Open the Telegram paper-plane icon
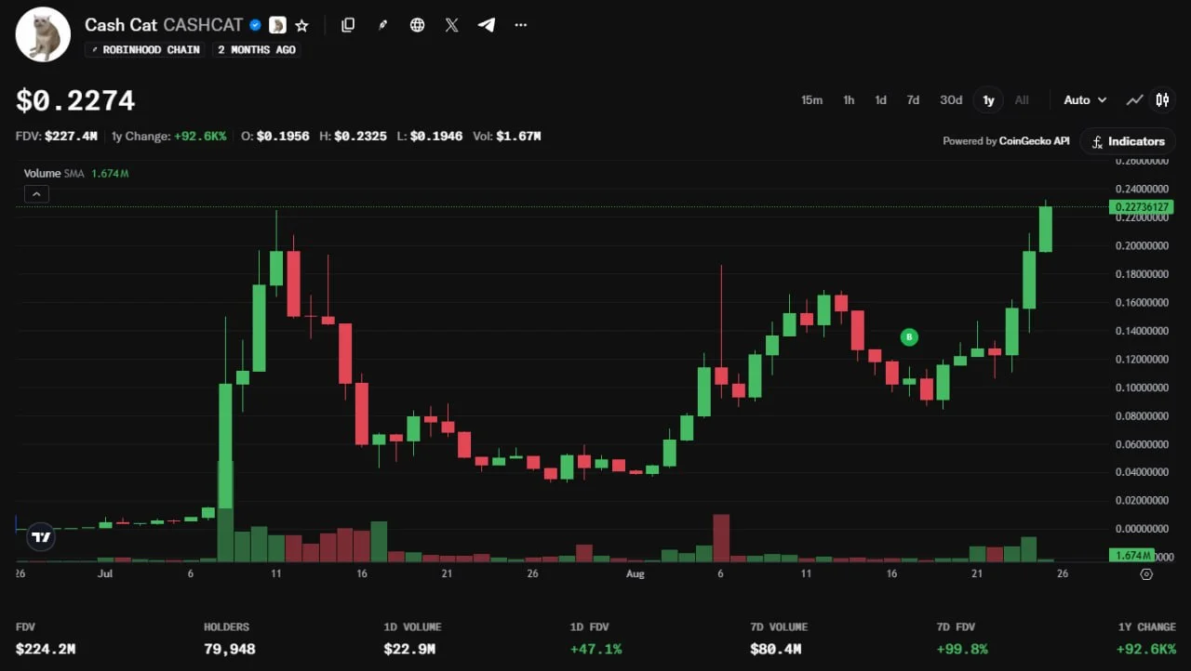The width and height of the screenshot is (1191, 671). [486, 25]
